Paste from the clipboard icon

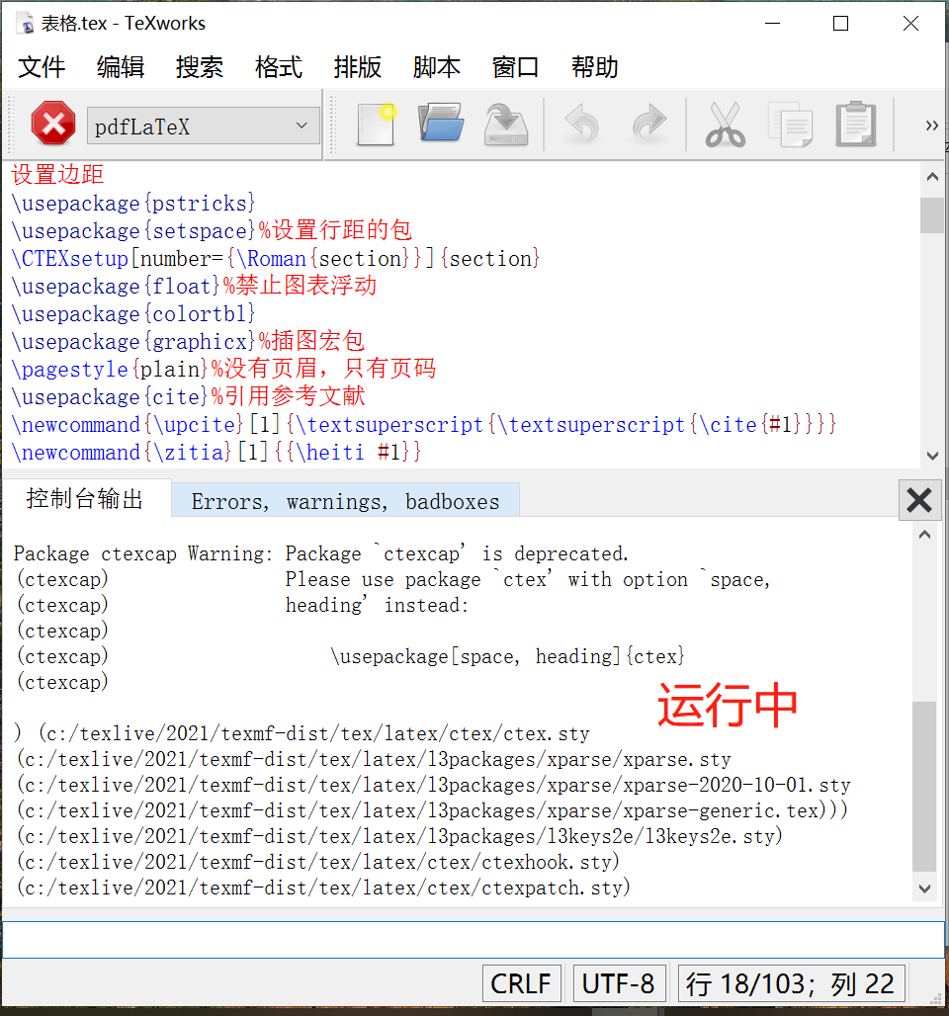click(x=855, y=125)
